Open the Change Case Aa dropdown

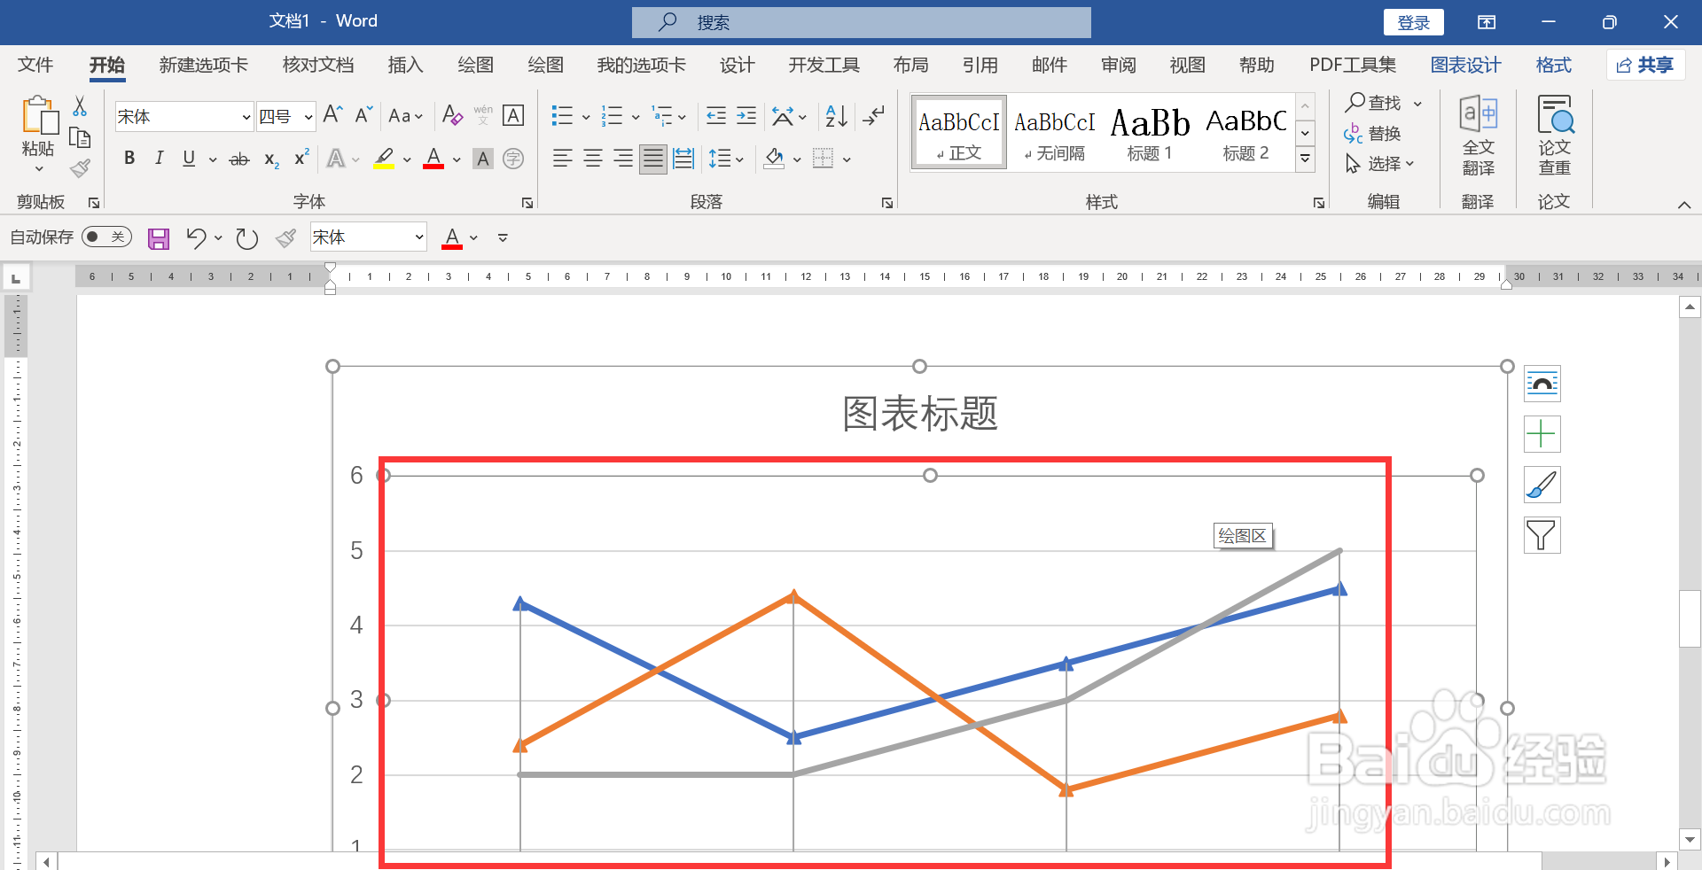click(405, 116)
